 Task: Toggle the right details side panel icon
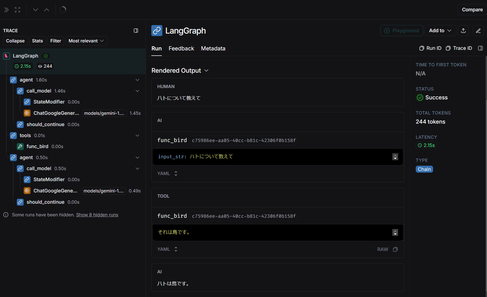point(480,48)
